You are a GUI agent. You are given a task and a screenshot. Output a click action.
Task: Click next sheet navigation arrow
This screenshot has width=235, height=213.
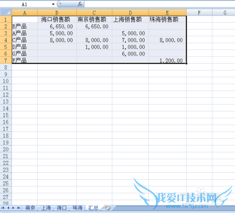click(x=13, y=208)
